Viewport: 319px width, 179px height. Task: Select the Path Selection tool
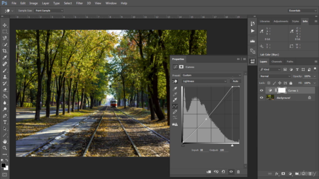pos(4,129)
